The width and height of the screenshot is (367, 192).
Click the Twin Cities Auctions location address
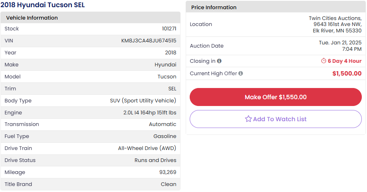pos(335,24)
